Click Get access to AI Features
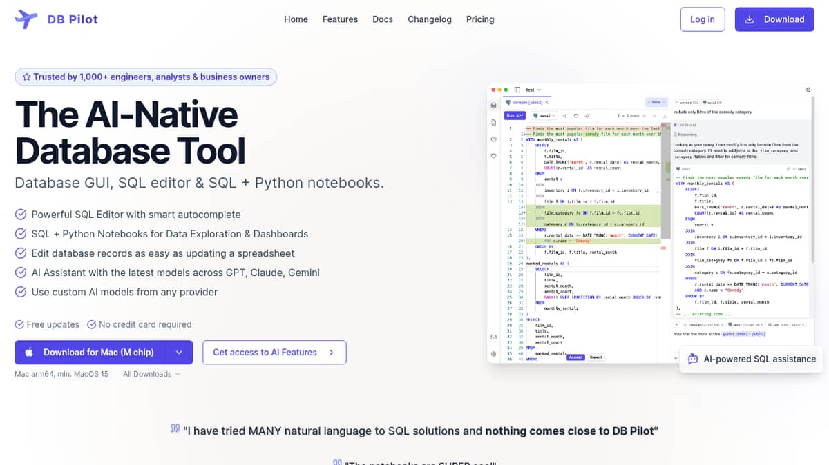 pyautogui.click(x=274, y=352)
